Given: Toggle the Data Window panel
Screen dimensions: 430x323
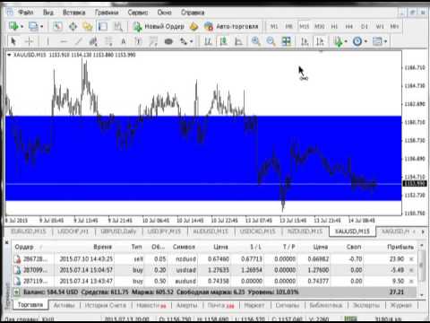Looking at the screenshot, I should point(73,26).
